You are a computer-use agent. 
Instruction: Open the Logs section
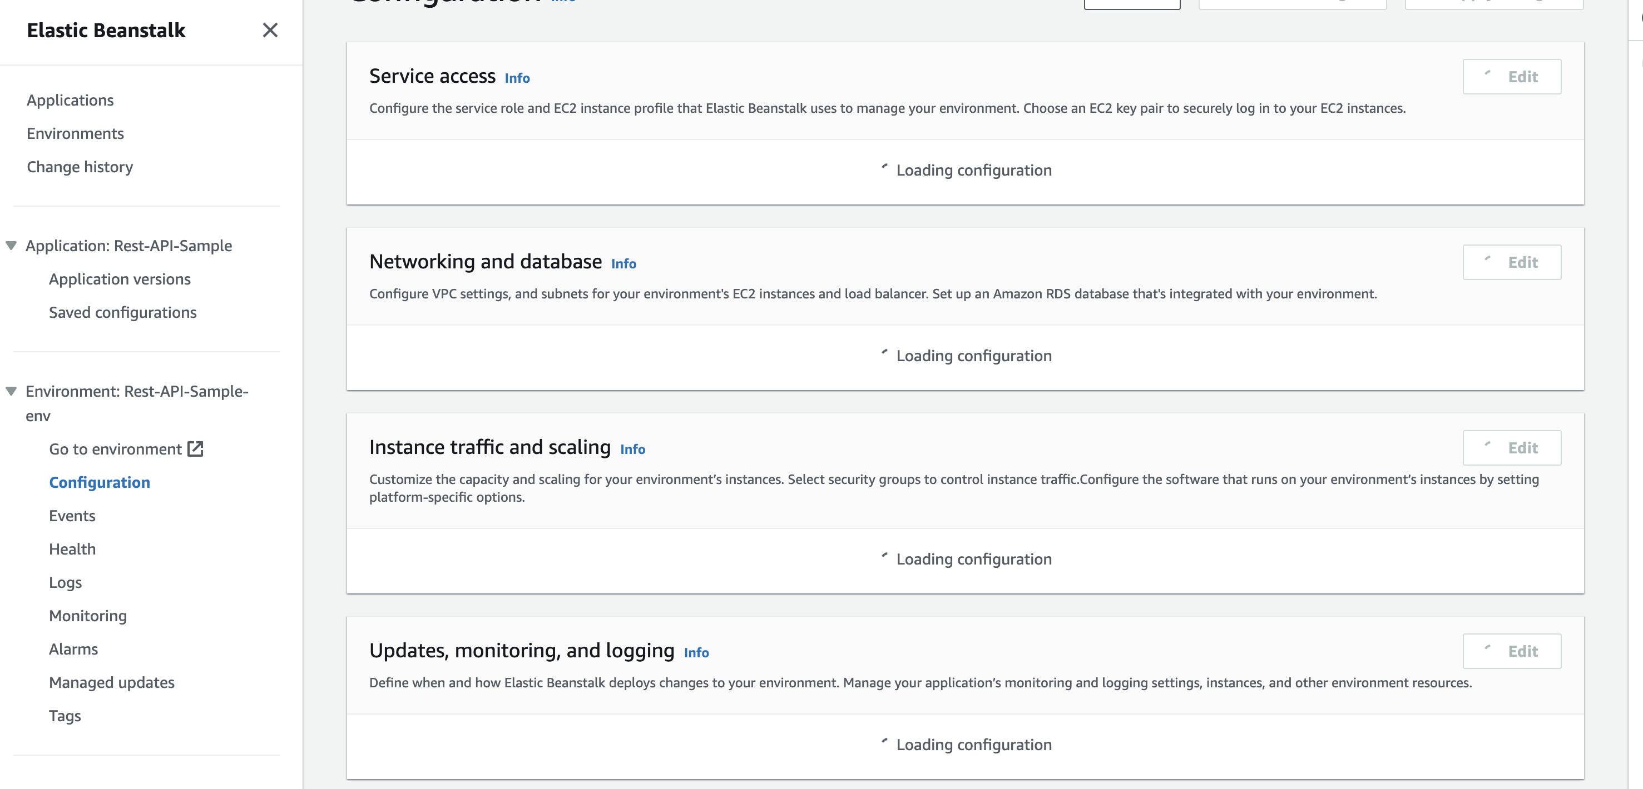click(x=65, y=582)
